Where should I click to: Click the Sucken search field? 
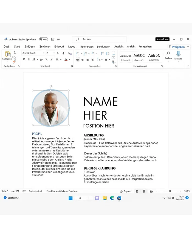coord(99,39)
